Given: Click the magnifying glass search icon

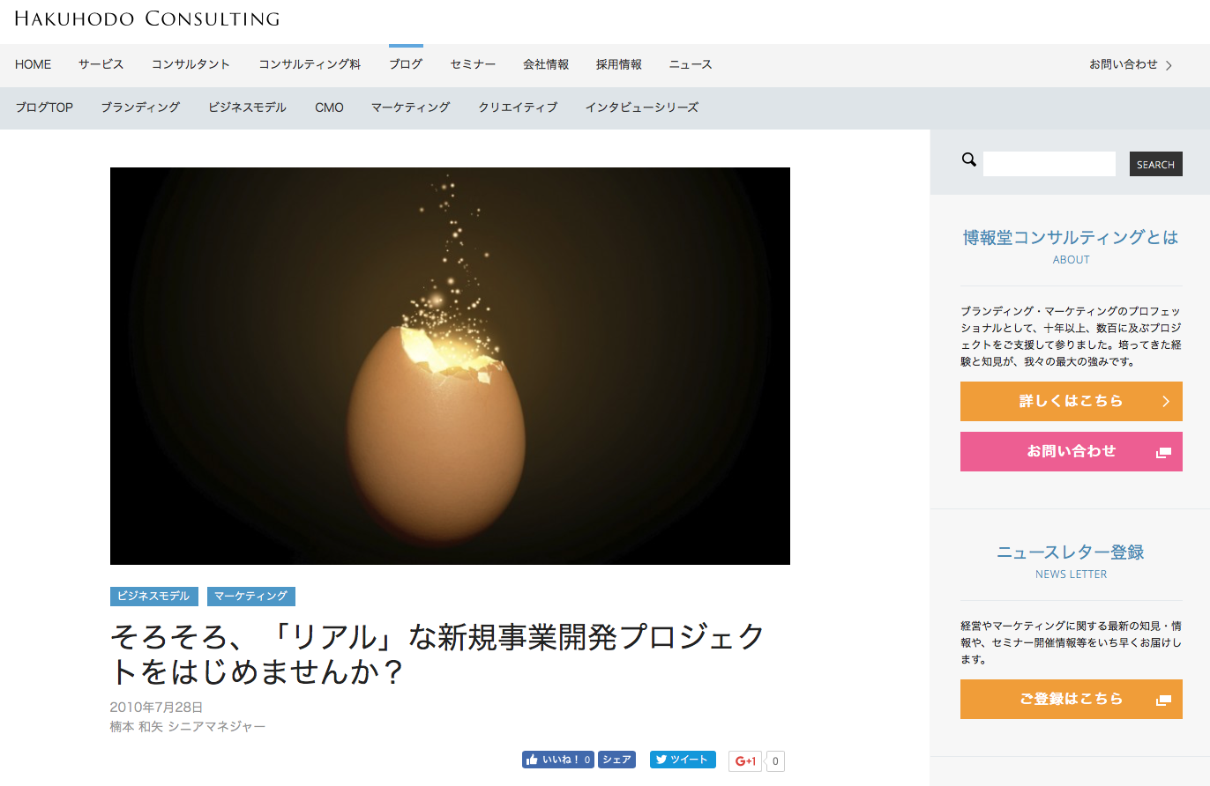Looking at the screenshot, I should click(x=968, y=159).
